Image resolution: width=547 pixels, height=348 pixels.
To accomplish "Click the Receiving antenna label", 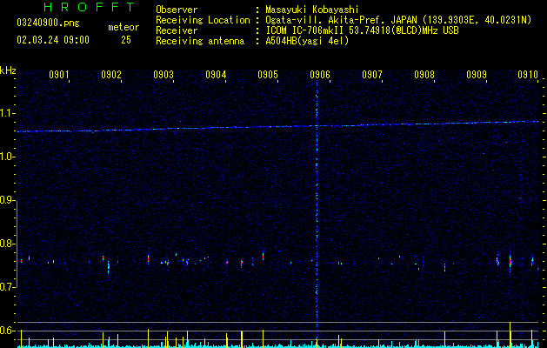I will [x=200, y=41].
